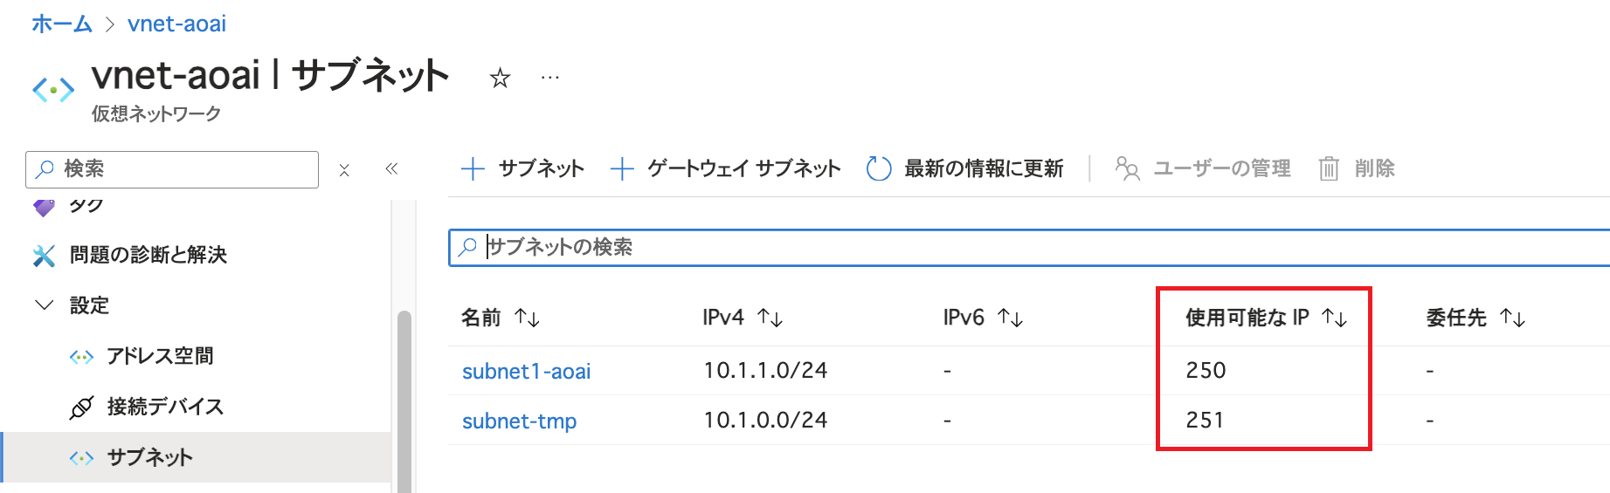The width and height of the screenshot is (1610, 493).
Task: Collapse the sidebar with double chevron
Action: tap(391, 169)
